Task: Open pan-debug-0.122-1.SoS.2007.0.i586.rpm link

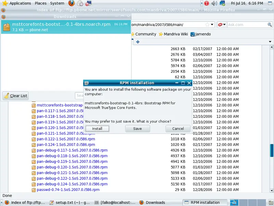Action: pyautogui.click(x=72, y=178)
